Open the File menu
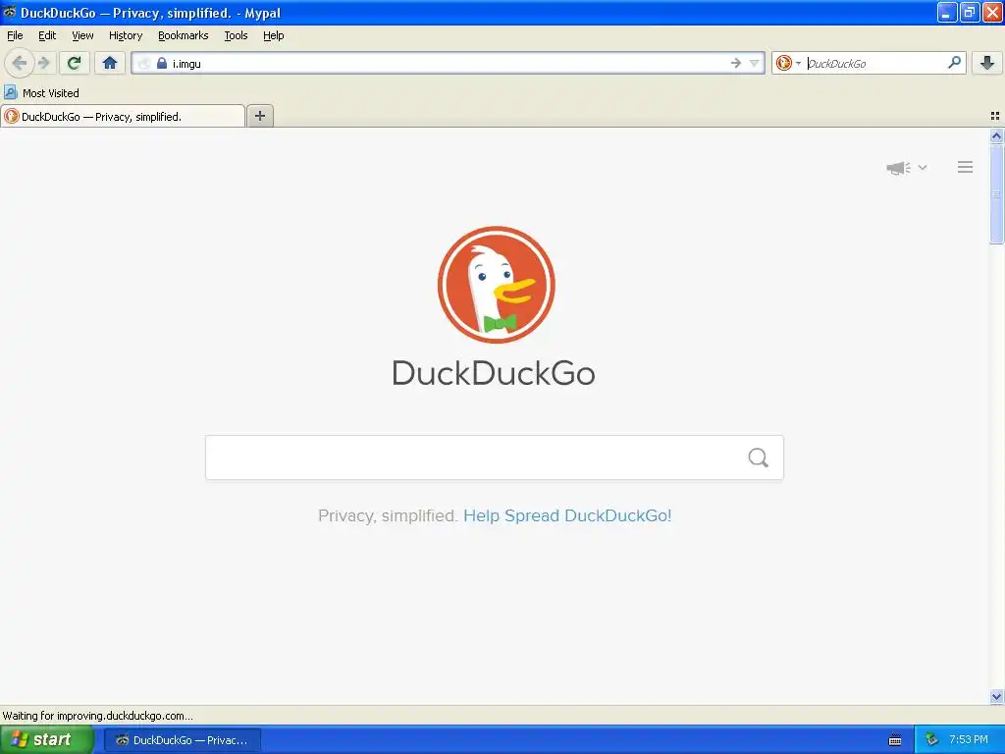 point(15,35)
